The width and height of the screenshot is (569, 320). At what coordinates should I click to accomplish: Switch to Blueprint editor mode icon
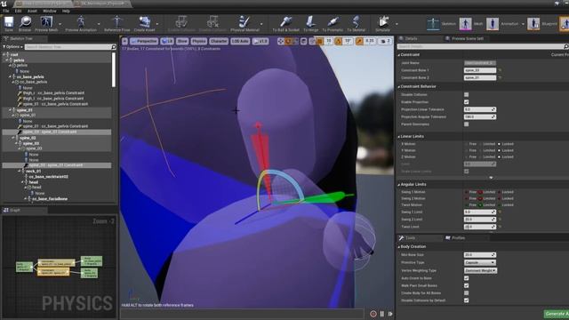pos(533,24)
